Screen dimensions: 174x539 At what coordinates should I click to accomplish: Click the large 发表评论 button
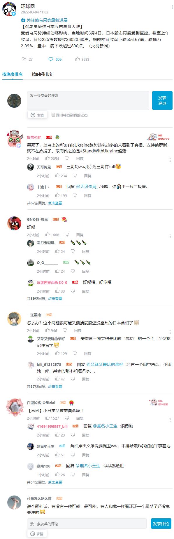(162, 100)
